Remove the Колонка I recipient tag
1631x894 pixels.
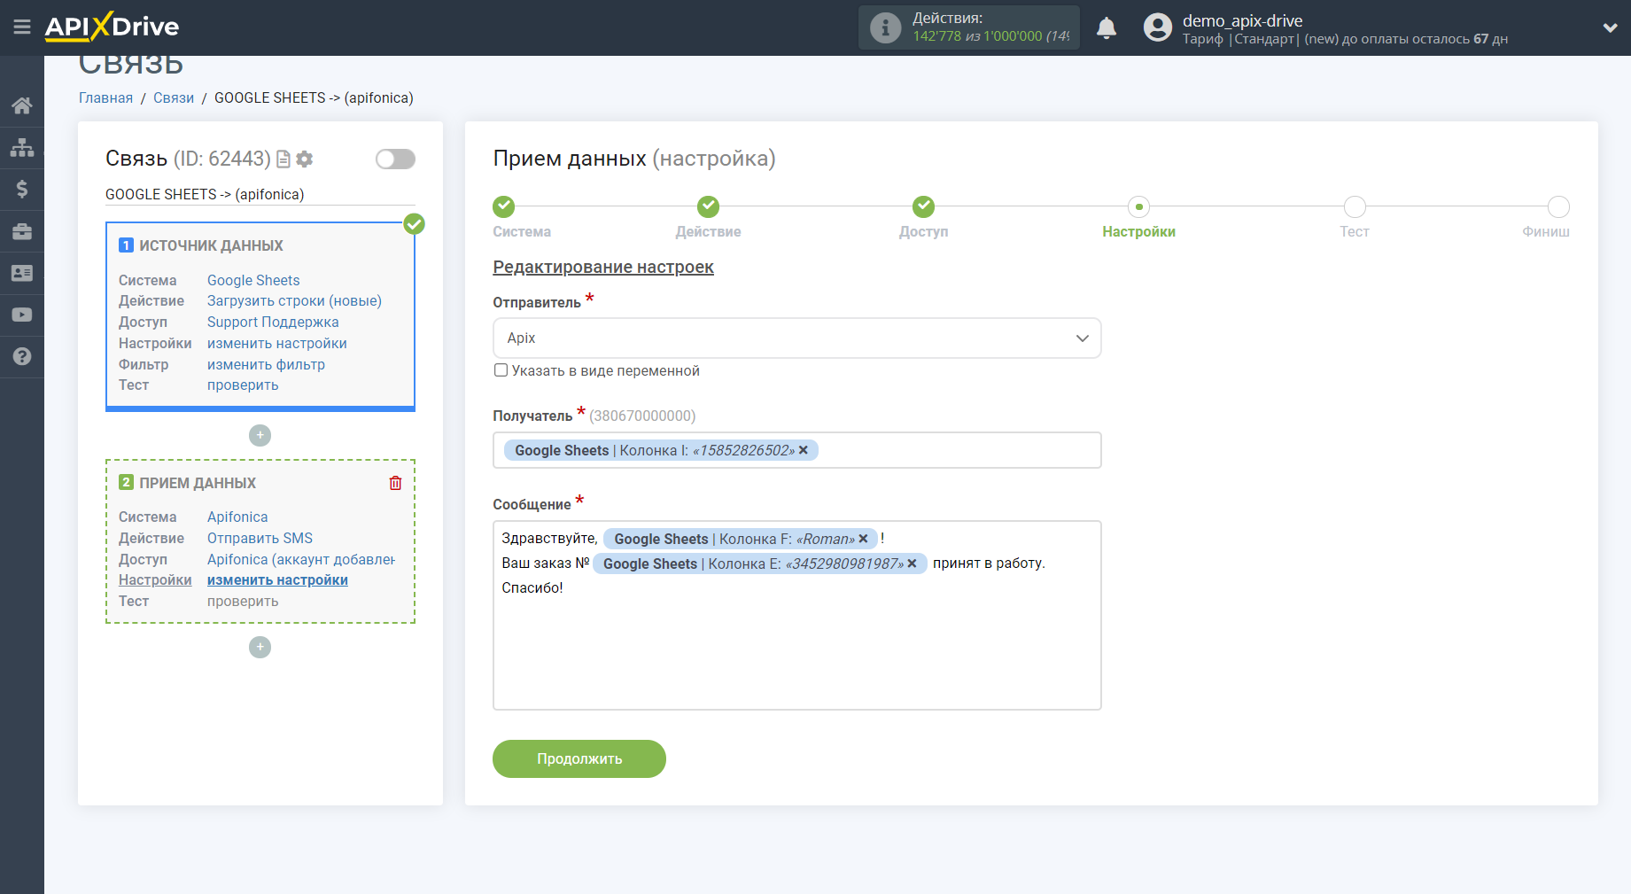point(804,450)
